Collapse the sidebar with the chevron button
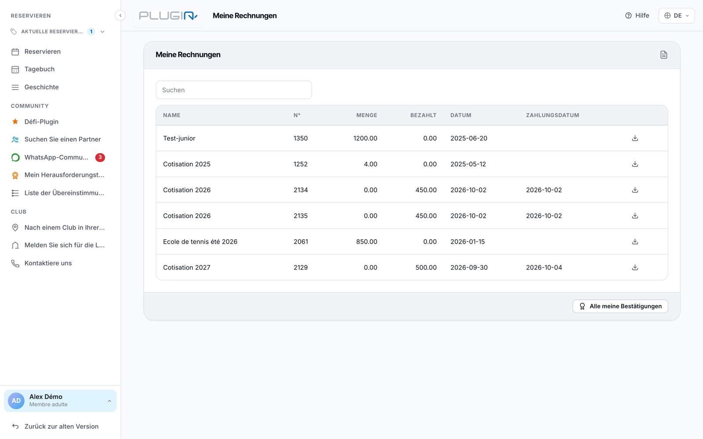This screenshot has width=703, height=439. 120,15
